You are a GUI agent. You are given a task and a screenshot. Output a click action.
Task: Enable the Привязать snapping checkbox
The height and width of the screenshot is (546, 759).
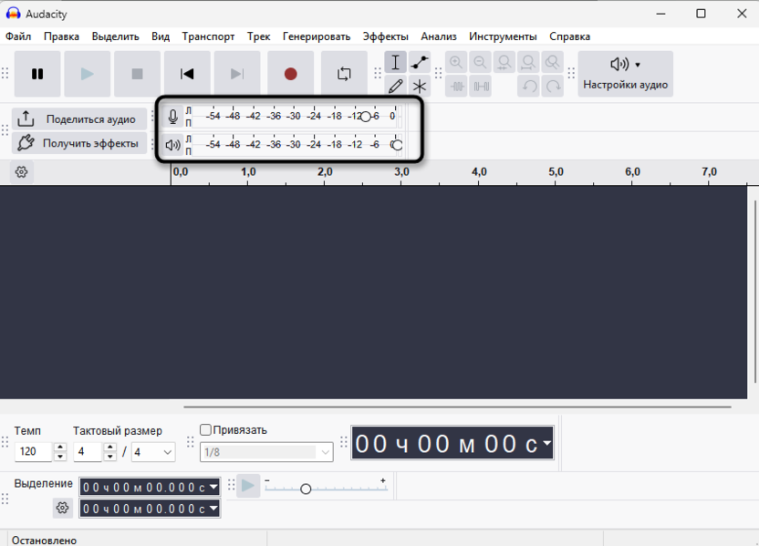[205, 430]
